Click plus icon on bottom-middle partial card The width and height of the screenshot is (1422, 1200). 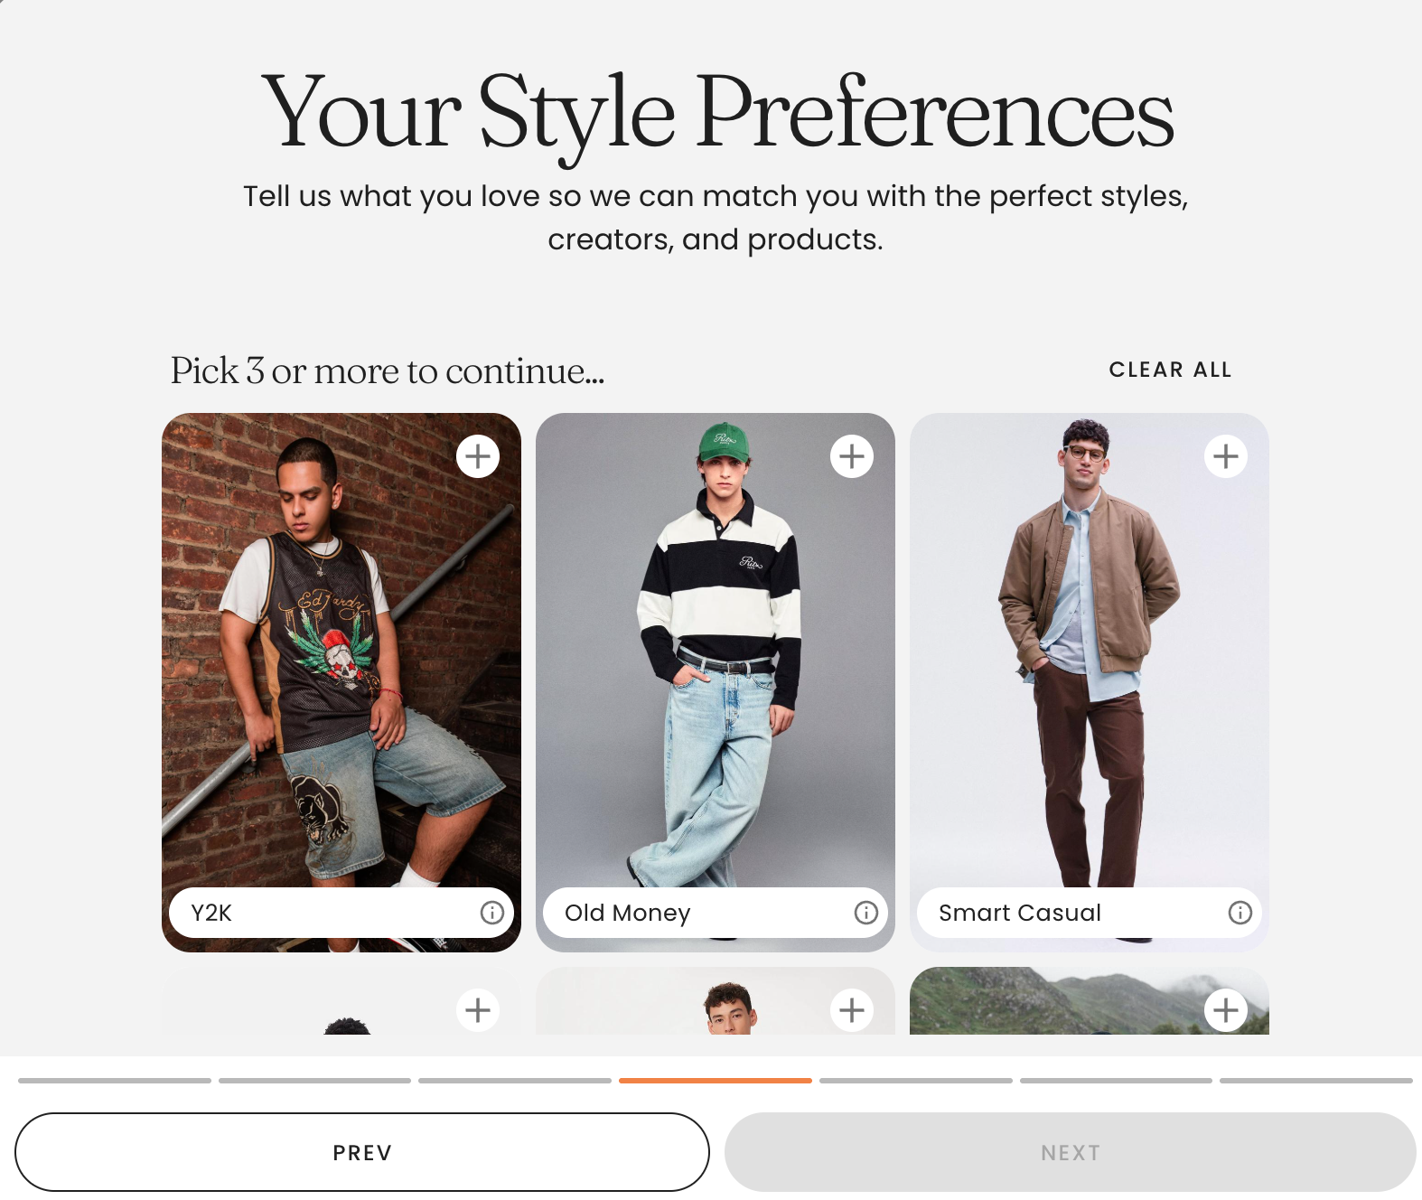click(852, 1009)
